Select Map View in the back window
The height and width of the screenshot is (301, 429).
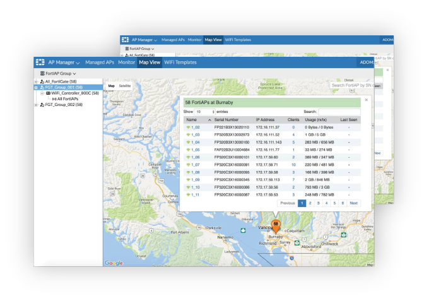(213, 40)
